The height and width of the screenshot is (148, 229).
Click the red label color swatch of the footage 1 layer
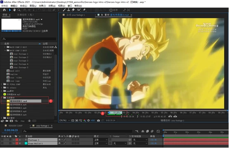(17, 140)
